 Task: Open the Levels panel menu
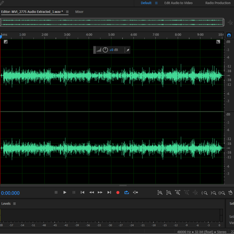(x=14, y=204)
